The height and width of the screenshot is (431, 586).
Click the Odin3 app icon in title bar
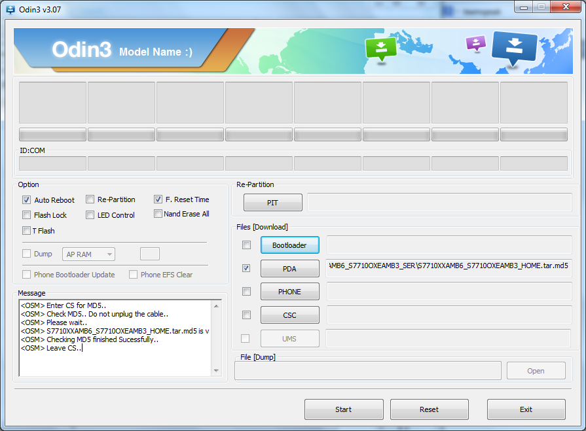click(10, 10)
